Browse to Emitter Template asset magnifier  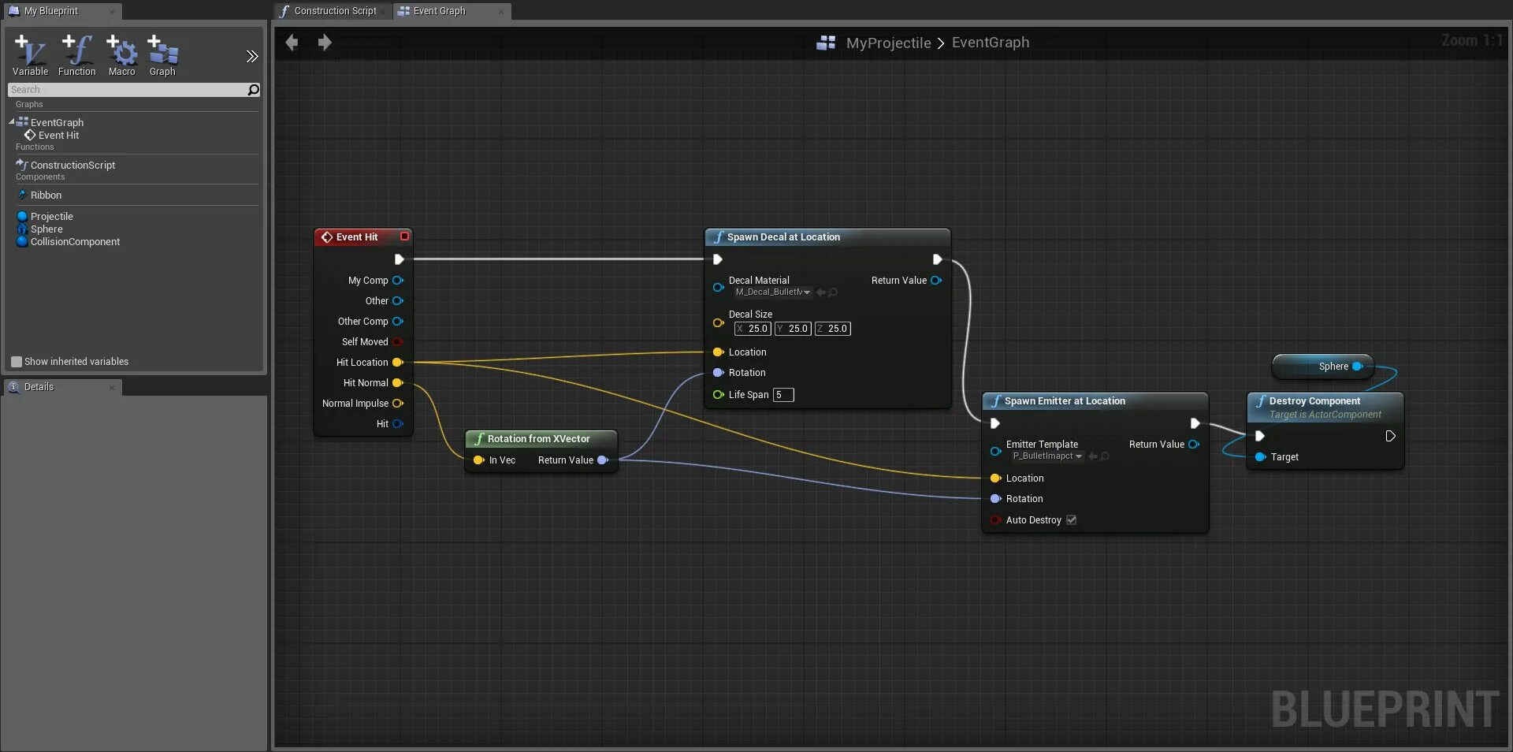(x=1105, y=456)
